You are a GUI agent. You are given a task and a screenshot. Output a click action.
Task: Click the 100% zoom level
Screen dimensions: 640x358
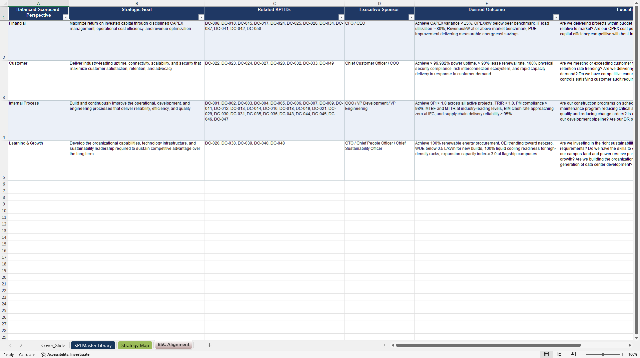pos(633,354)
